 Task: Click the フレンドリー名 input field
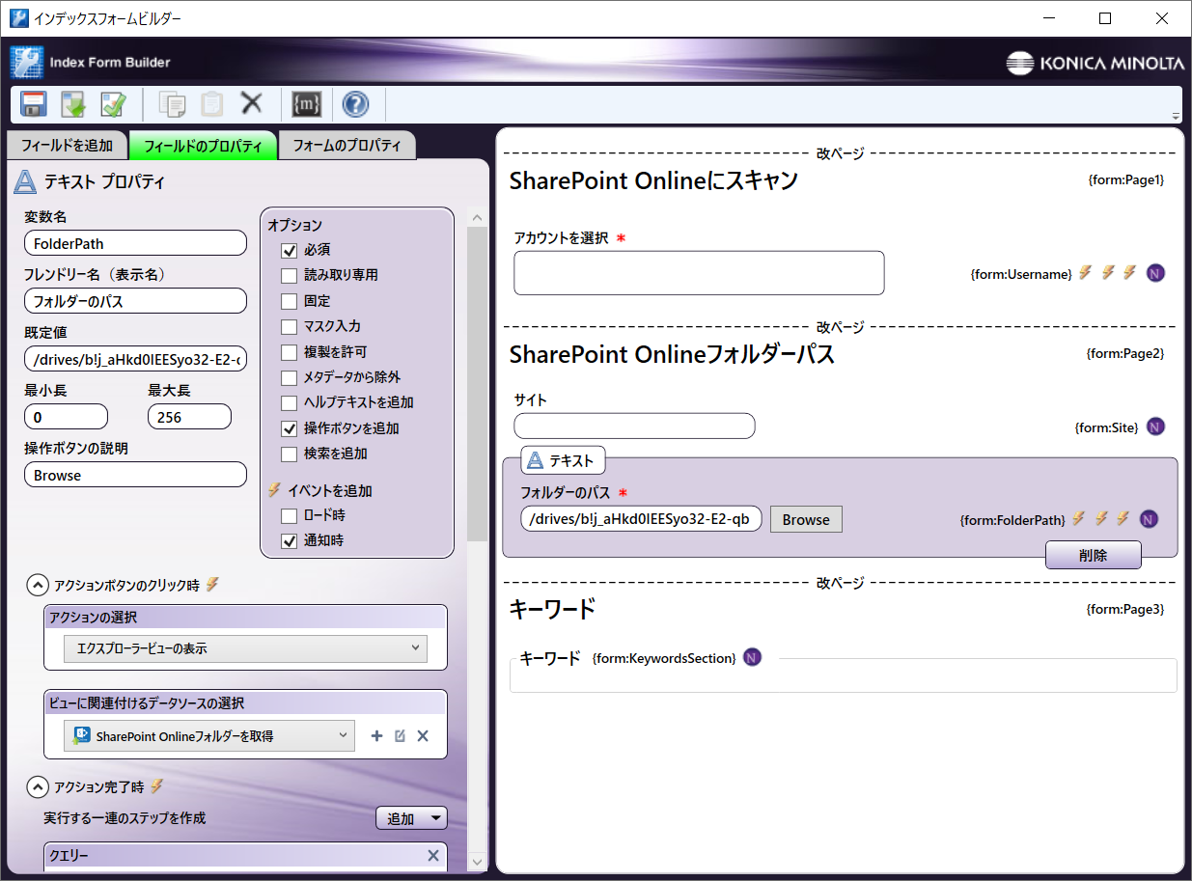[135, 301]
